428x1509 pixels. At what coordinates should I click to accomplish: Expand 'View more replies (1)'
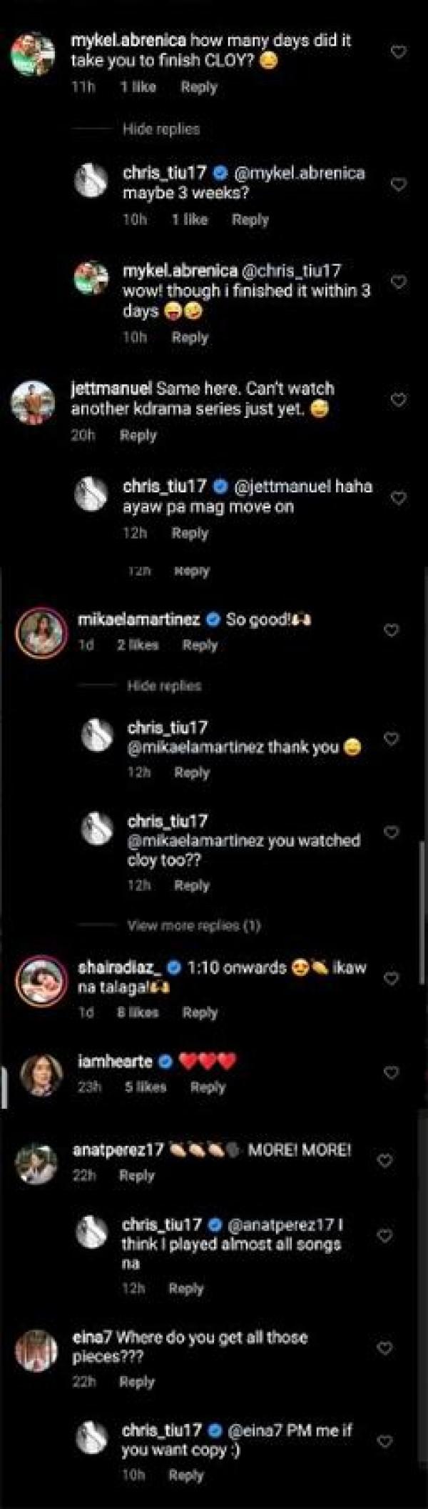[x=194, y=925]
